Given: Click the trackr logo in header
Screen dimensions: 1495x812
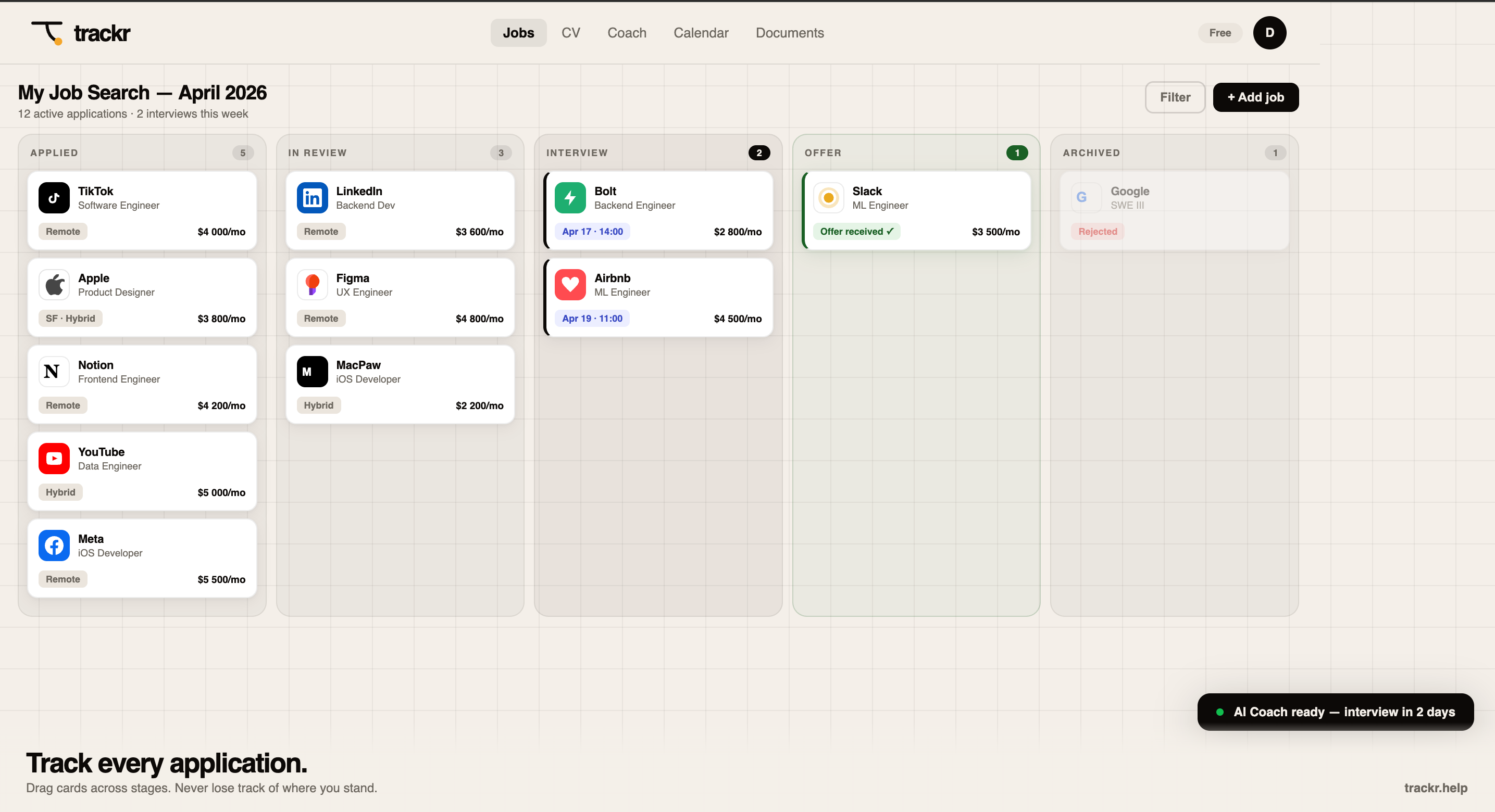Looking at the screenshot, I should click(81, 33).
